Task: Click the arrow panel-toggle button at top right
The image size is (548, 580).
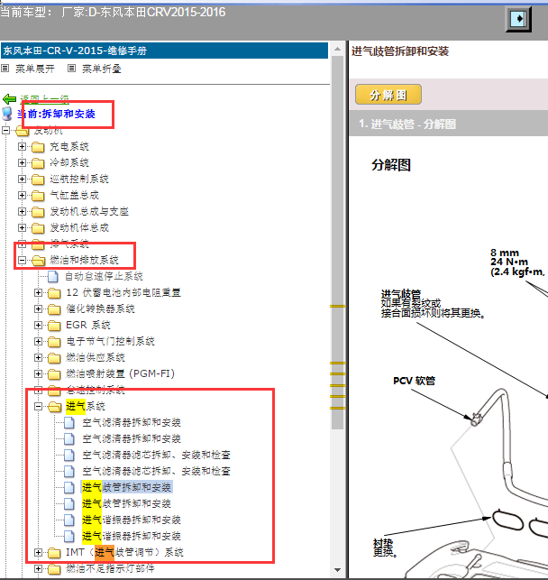Action: (518, 19)
